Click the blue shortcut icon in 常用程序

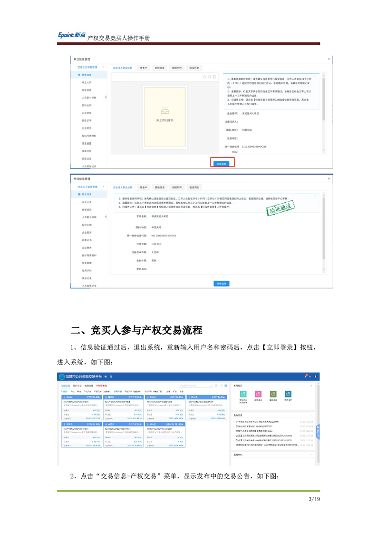click(288, 394)
